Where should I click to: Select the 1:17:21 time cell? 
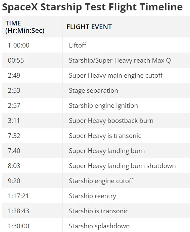click(x=18, y=196)
